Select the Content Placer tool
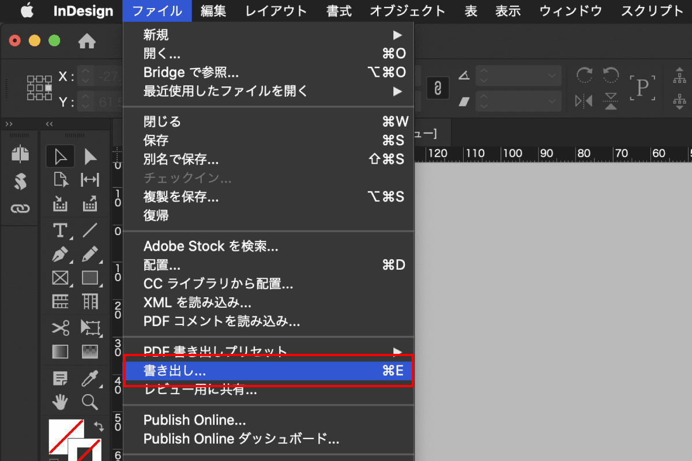The height and width of the screenshot is (461, 692). point(90,203)
